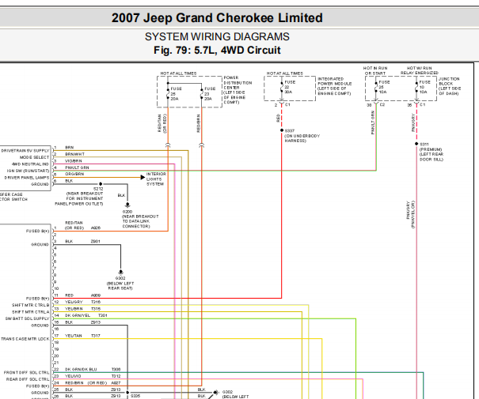The height and width of the screenshot is (399, 479).
Task: Click the Fuse 22 30A label
Action: pyautogui.click(x=290, y=87)
